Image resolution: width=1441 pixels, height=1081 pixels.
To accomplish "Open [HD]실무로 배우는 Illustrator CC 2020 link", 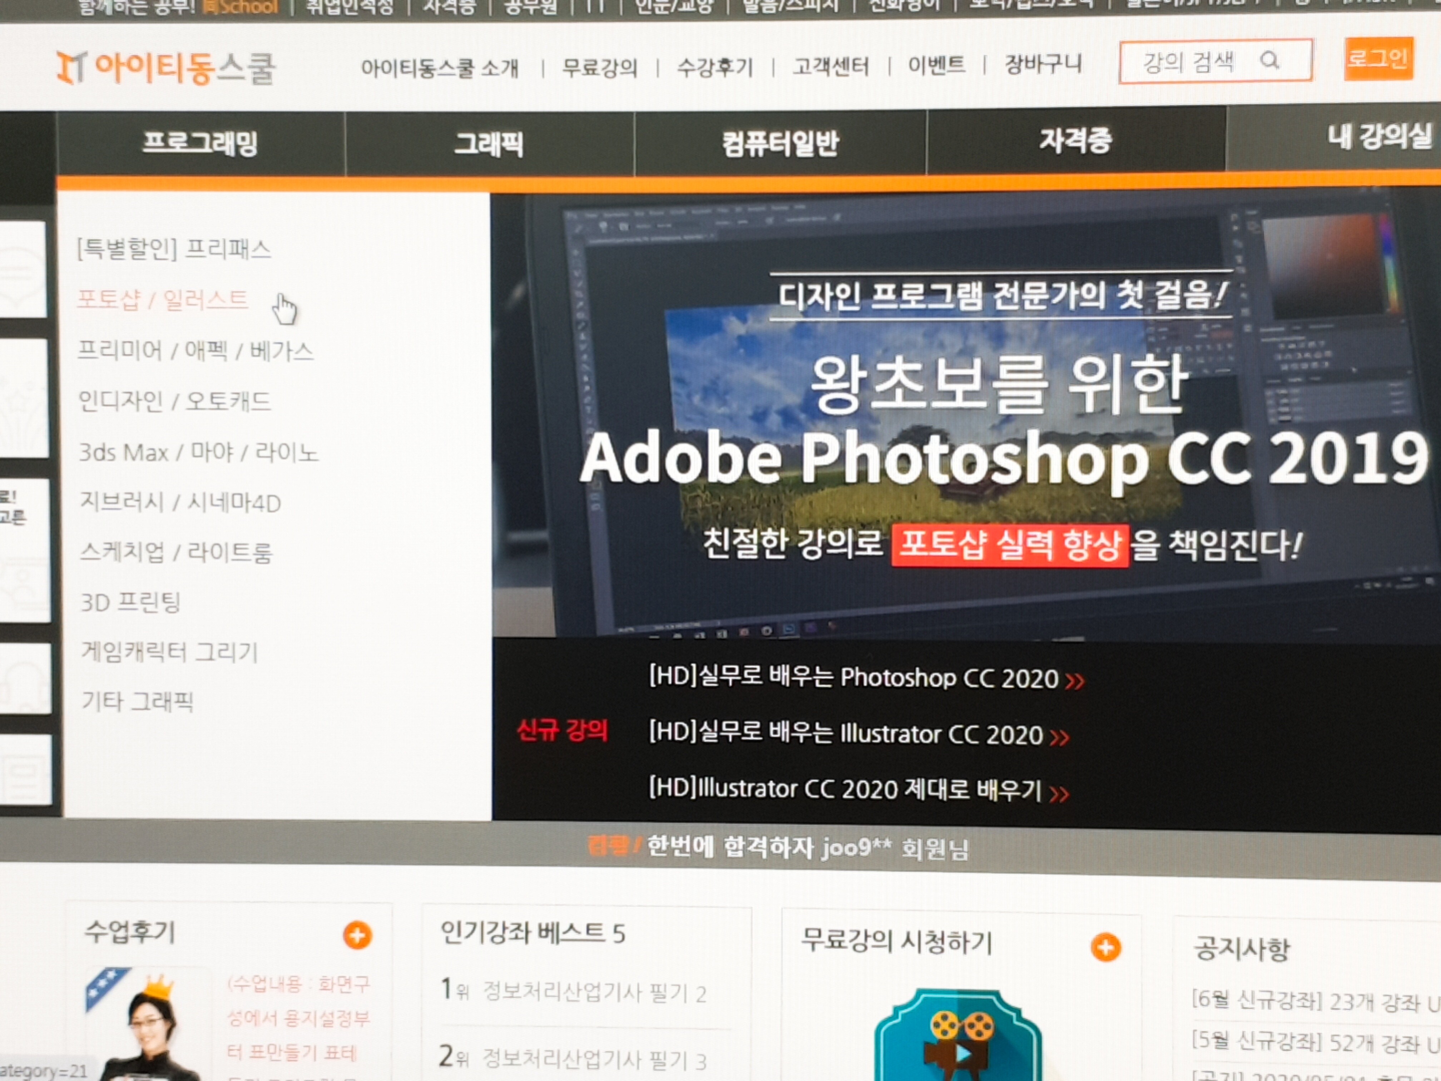I will [x=846, y=734].
